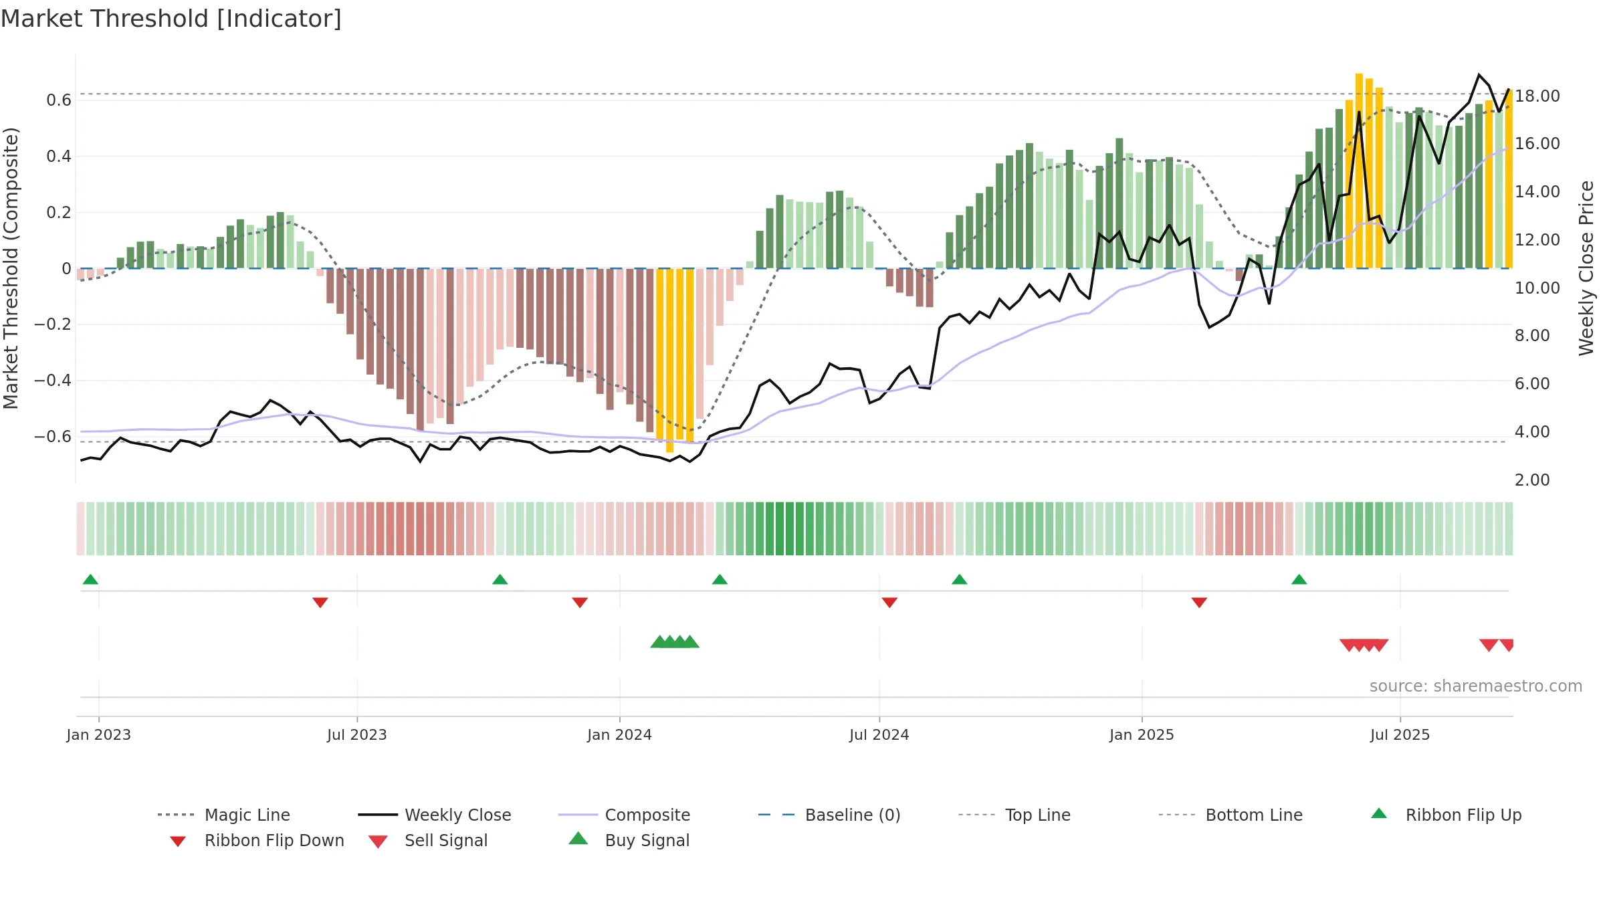Click the green triangle icon beside Buy Signal
Image resolution: width=1605 pixels, height=903 pixels.
pos(578,838)
